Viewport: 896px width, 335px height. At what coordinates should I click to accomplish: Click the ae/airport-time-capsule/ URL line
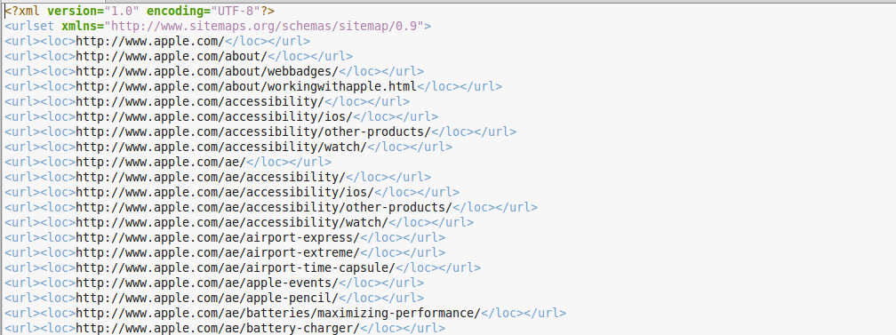243,267
